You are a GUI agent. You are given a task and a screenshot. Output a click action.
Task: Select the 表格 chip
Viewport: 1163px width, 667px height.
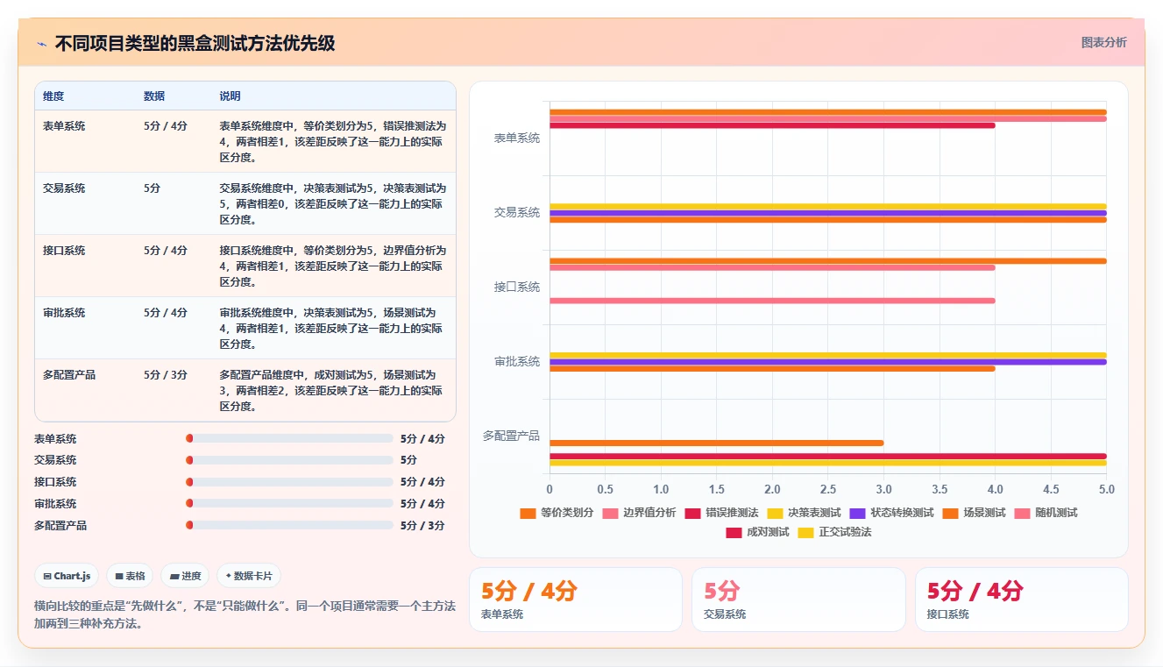tap(130, 576)
